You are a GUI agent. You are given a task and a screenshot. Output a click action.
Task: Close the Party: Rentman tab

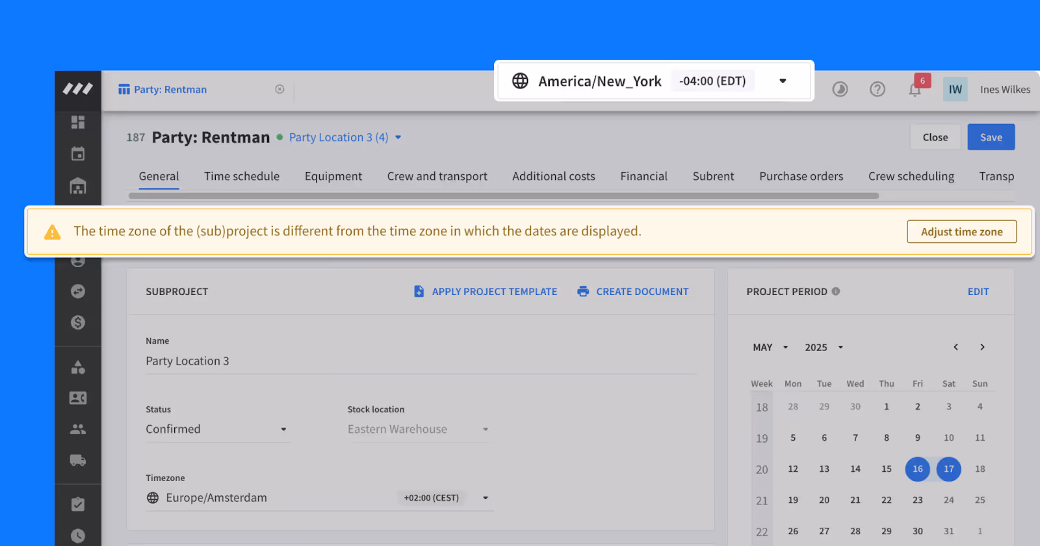[x=279, y=89]
